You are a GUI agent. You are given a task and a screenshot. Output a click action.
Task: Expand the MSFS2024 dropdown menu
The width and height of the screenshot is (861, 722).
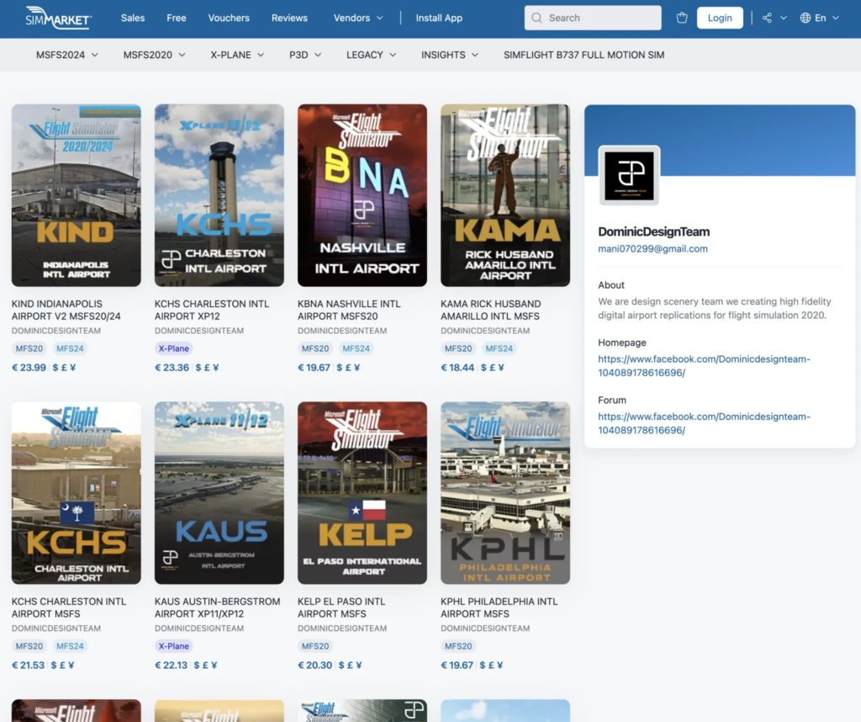coord(66,55)
